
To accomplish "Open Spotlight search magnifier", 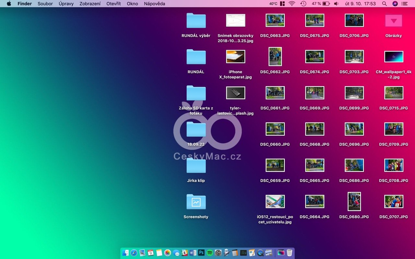I will click(384, 4).
